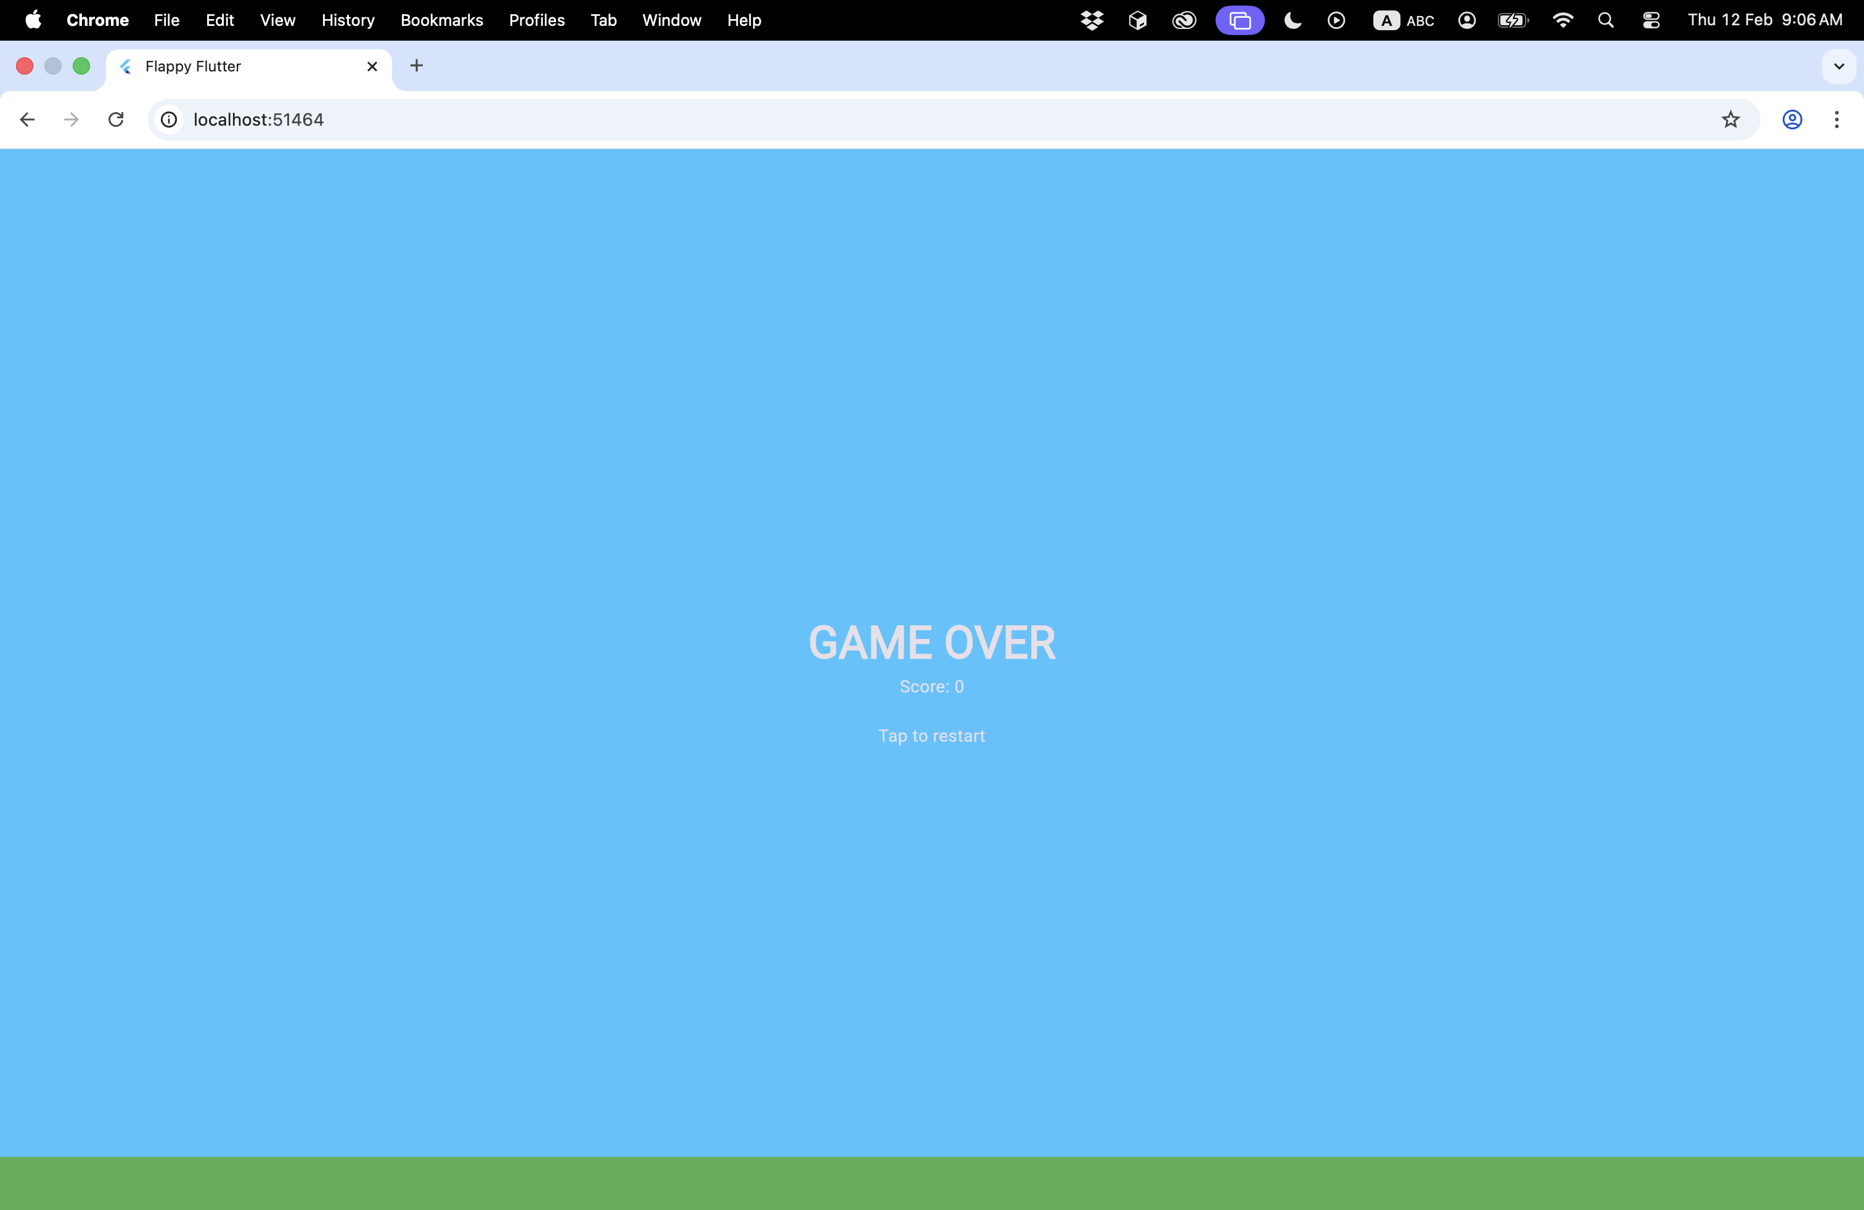Bookmark this page with the star icon
The image size is (1864, 1210).
1730,119
